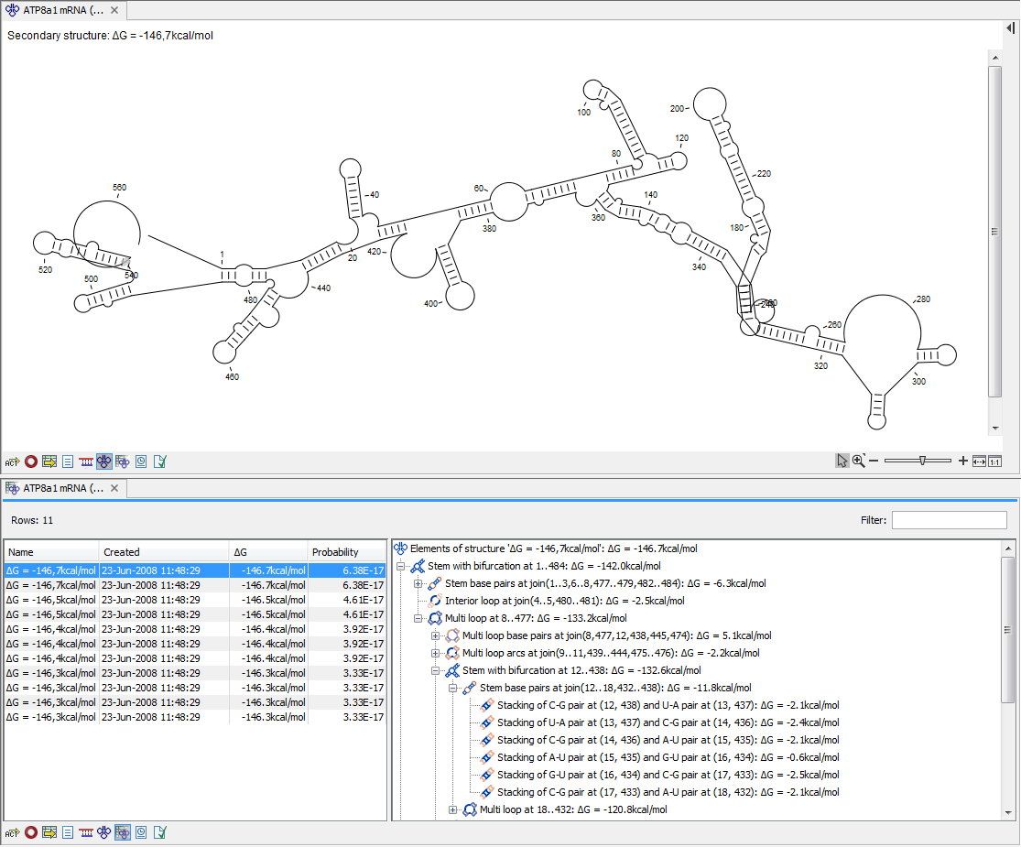
Task: Click inside the Filter text box
Action: point(950,519)
